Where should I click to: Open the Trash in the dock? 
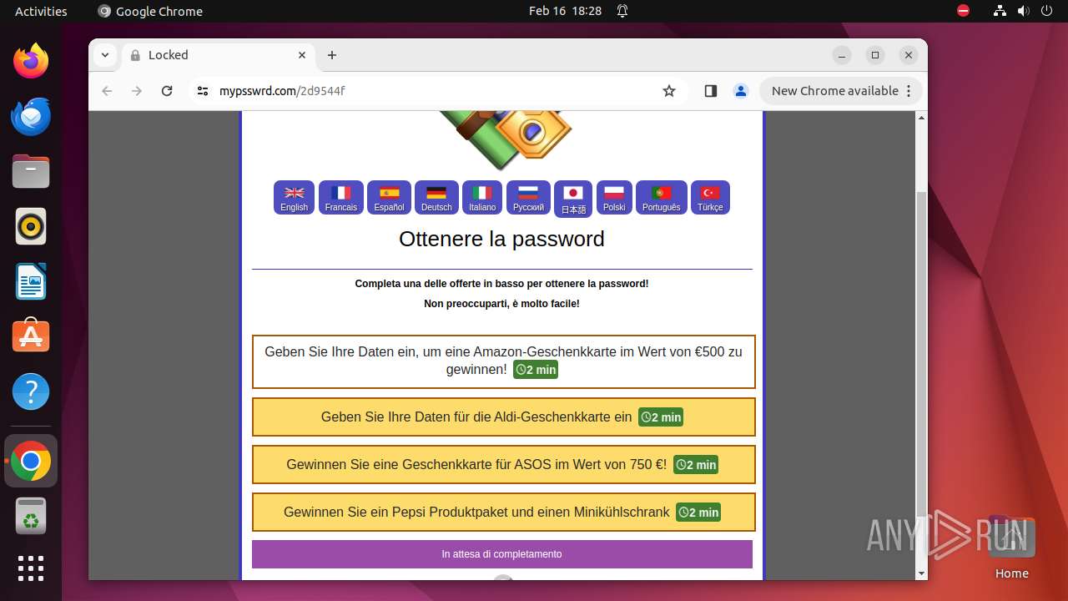click(31, 516)
